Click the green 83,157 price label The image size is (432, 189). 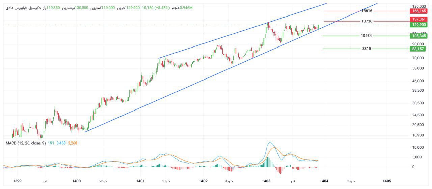coord(418,49)
